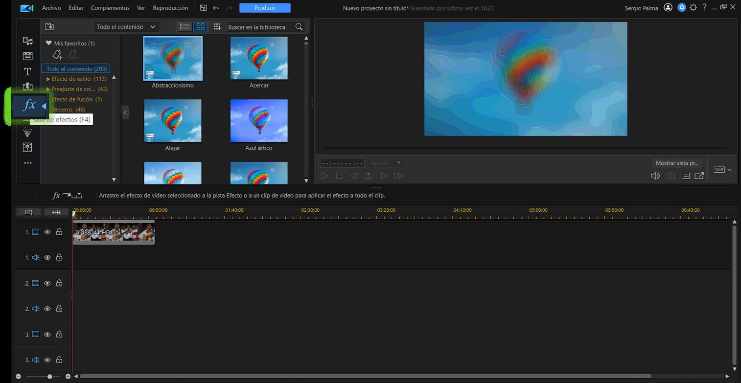Toggle visibility eye of video track 1
This screenshot has width=741, height=383.
pyautogui.click(x=47, y=232)
